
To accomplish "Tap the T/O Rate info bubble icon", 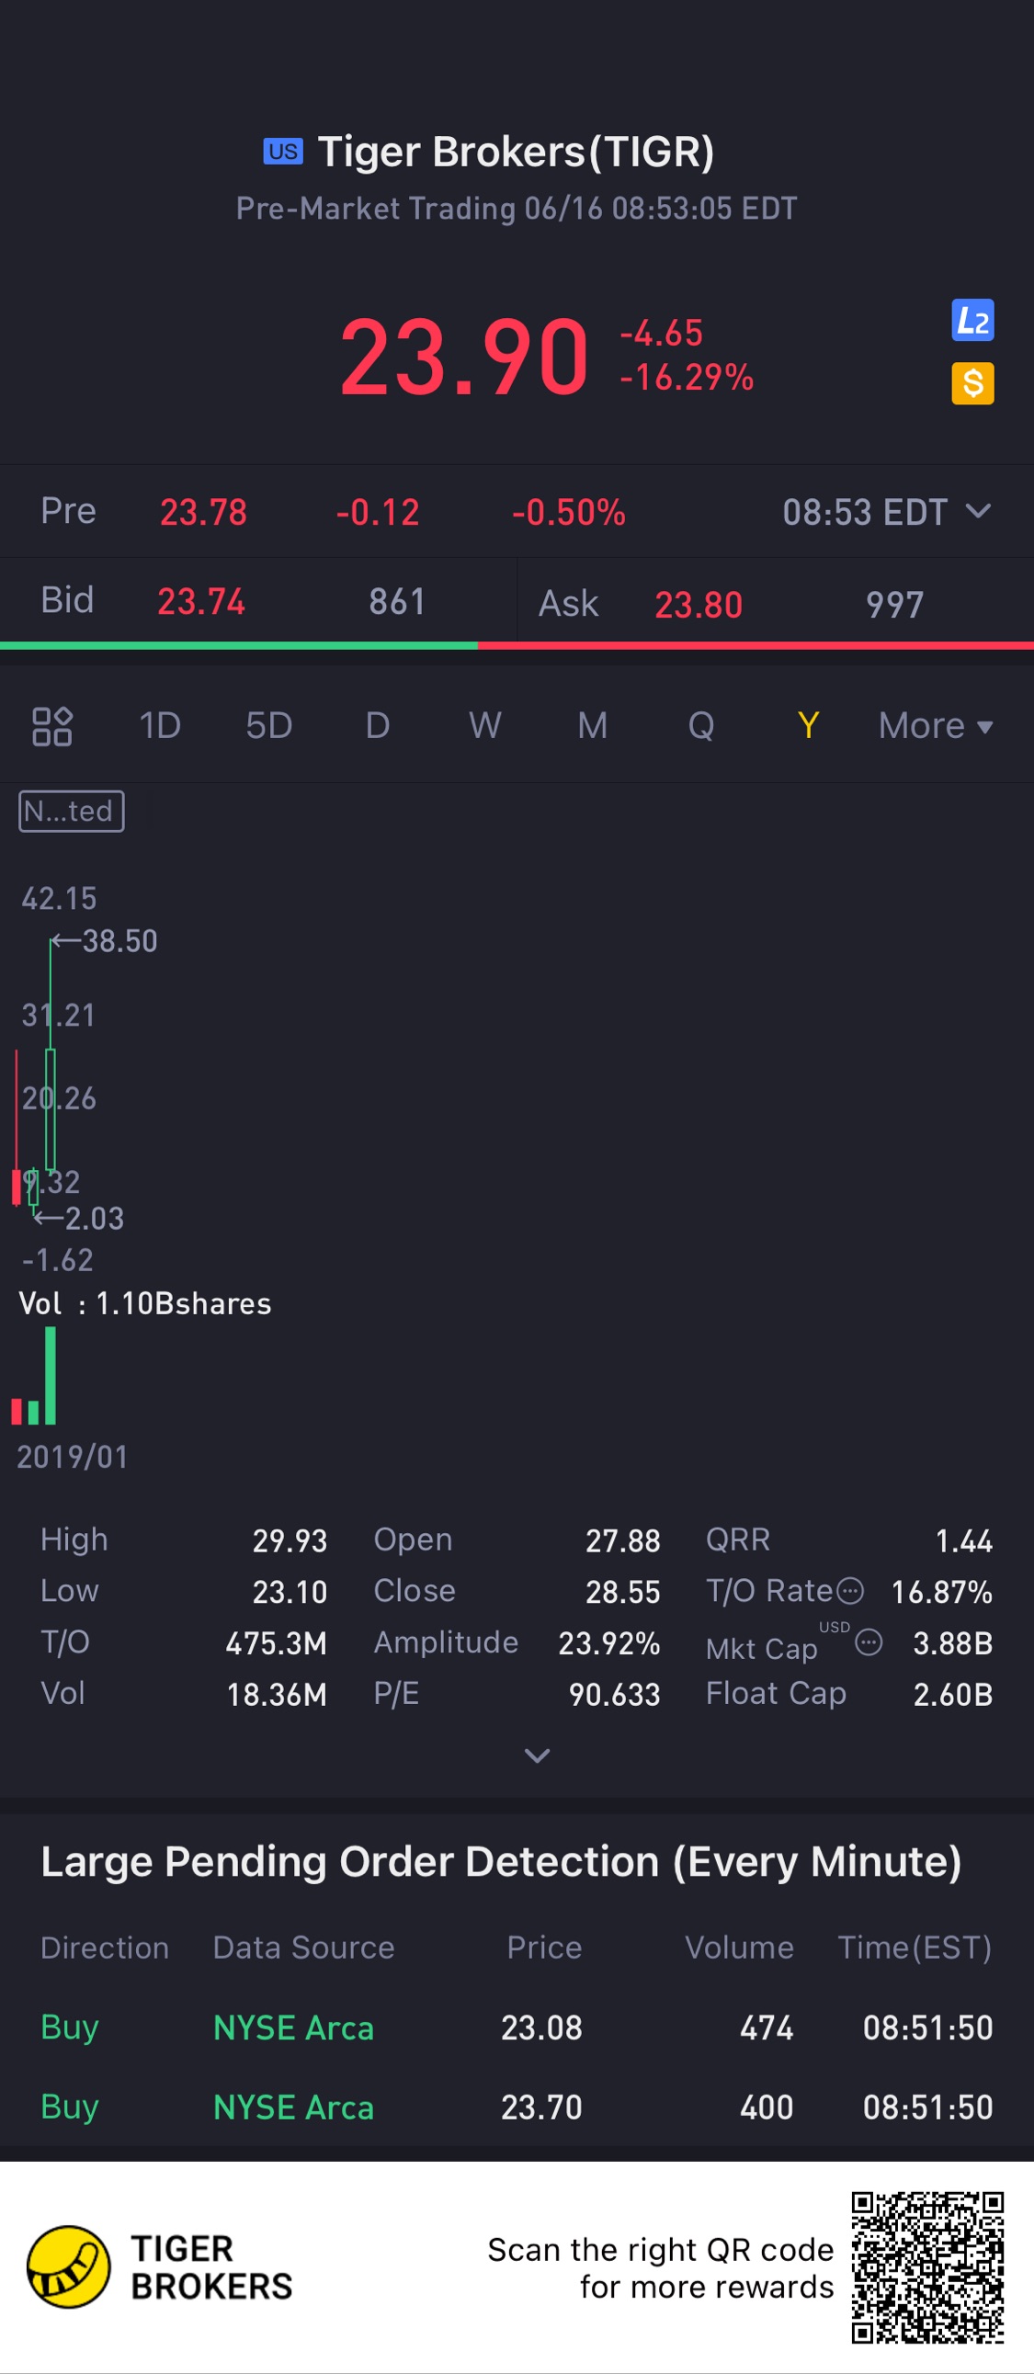I will pyautogui.click(x=849, y=1591).
